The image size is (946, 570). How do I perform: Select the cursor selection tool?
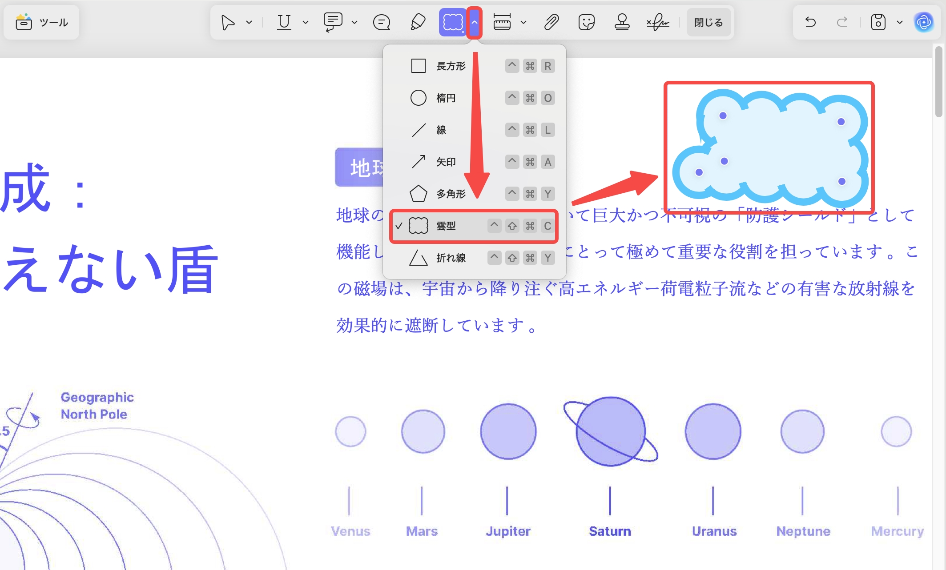[x=228, y=22]
